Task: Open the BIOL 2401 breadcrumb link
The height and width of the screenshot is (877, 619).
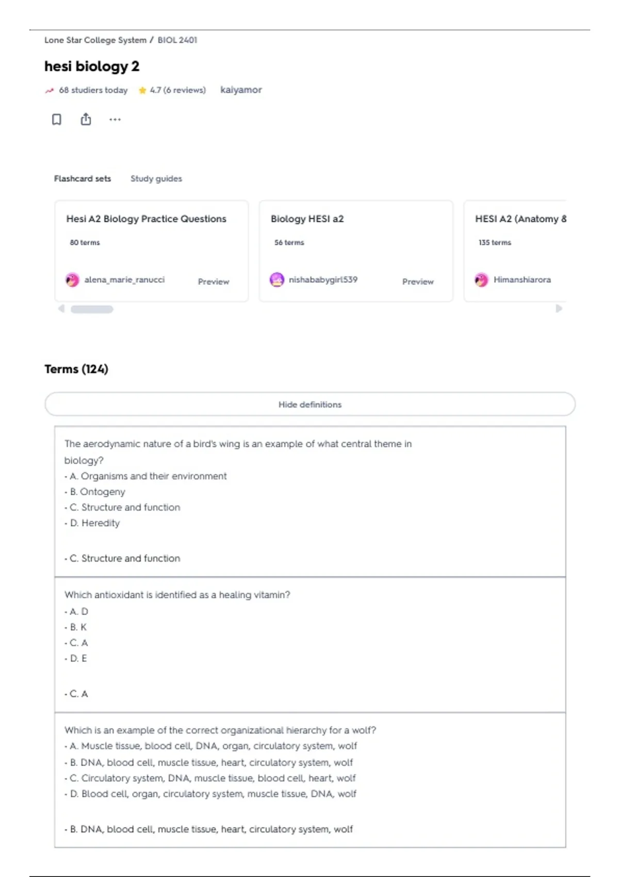Action: [177, 40]
